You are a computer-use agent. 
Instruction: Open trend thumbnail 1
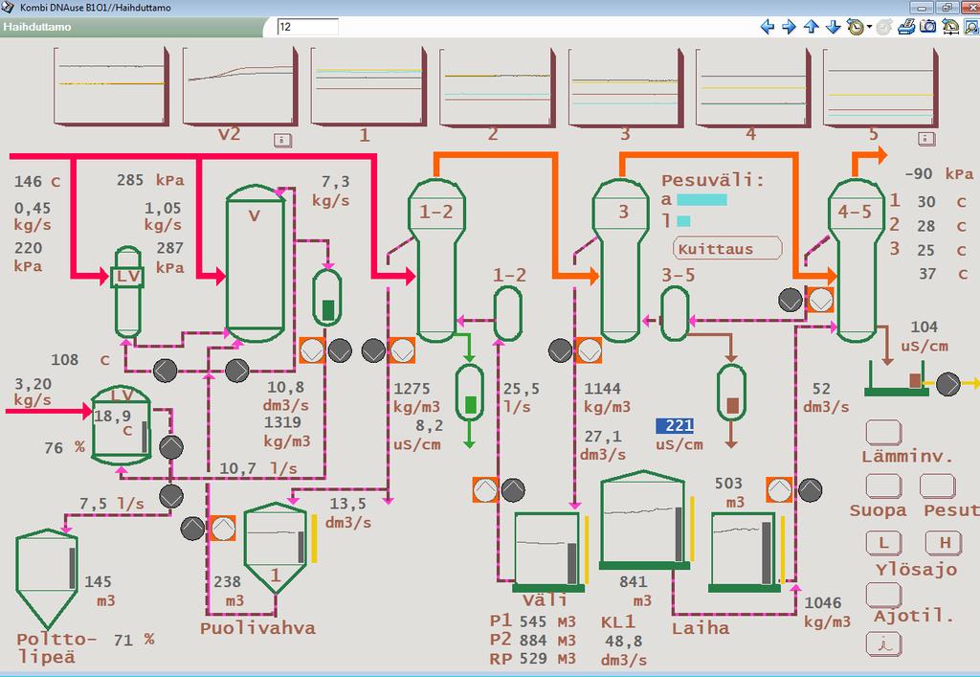[x=368, y=86]
